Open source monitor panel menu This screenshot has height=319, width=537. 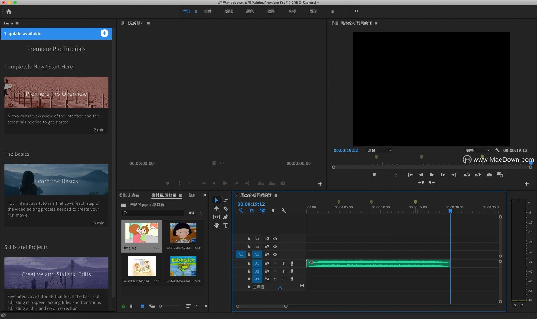point(148,23)
